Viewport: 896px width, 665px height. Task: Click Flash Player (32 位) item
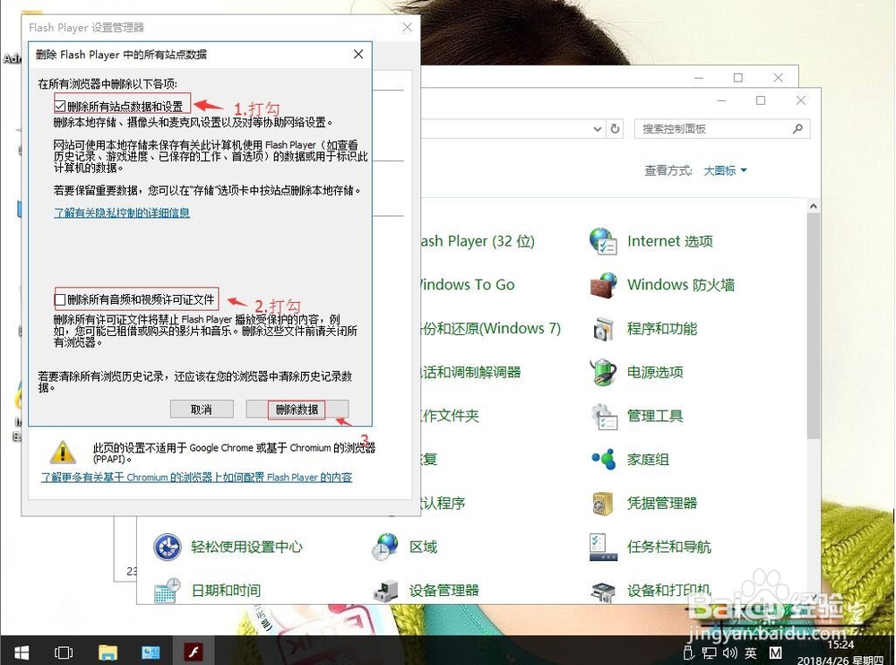[x=478, y=241]
